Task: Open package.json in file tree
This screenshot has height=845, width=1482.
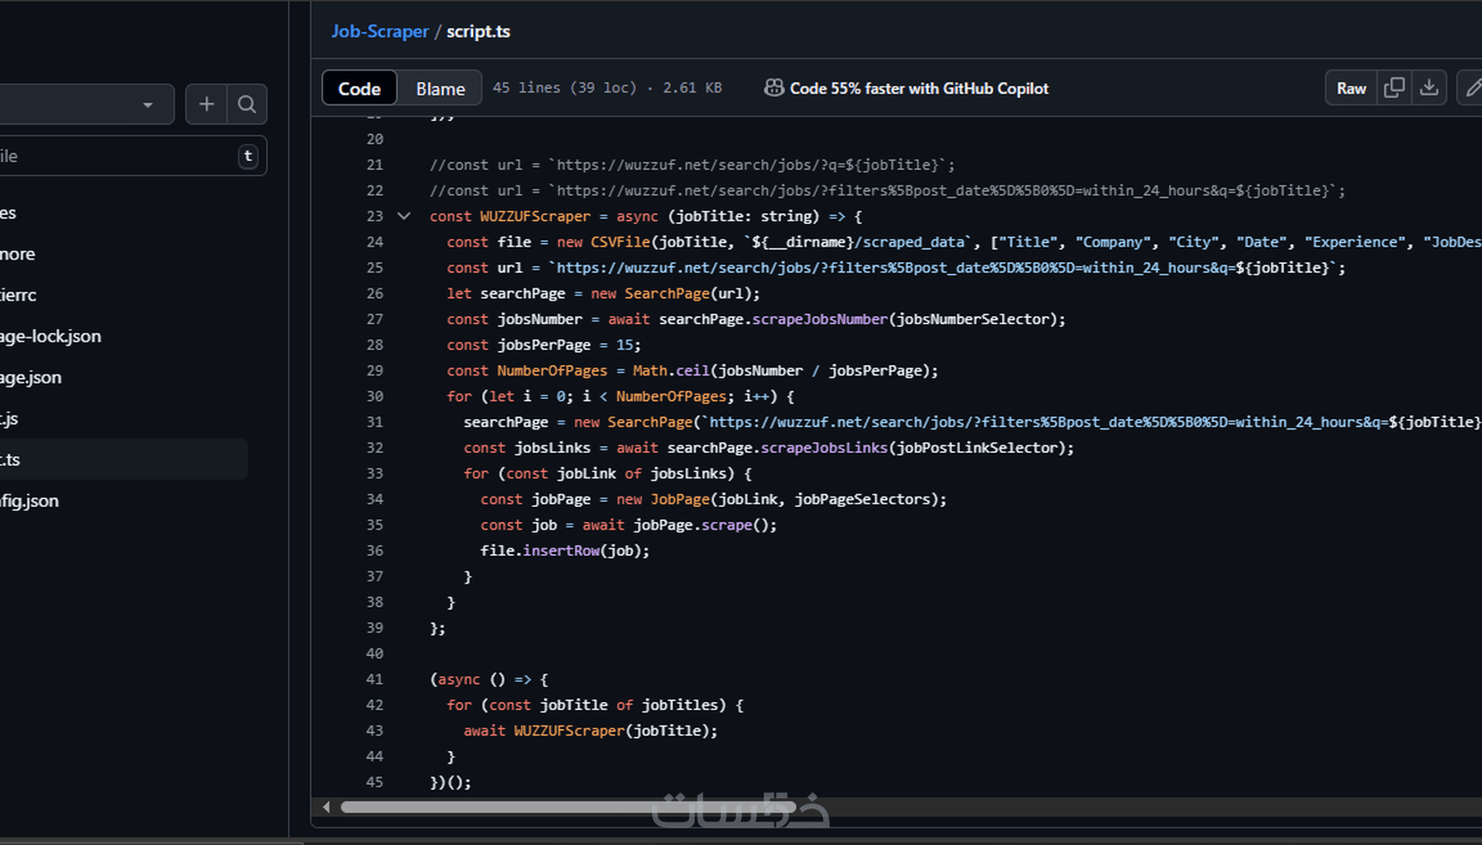Action: click(31, 377)
